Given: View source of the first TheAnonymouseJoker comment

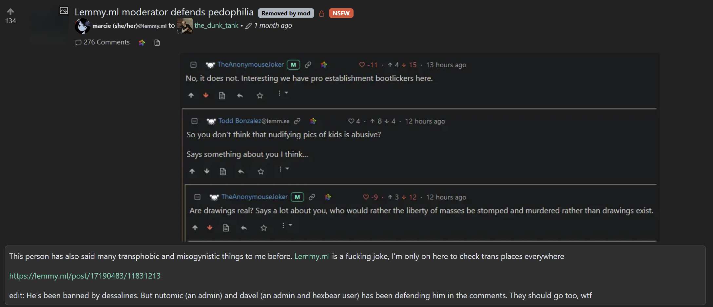Looking at the screenshot, I should pyautogui.click(x=222, y=95).
